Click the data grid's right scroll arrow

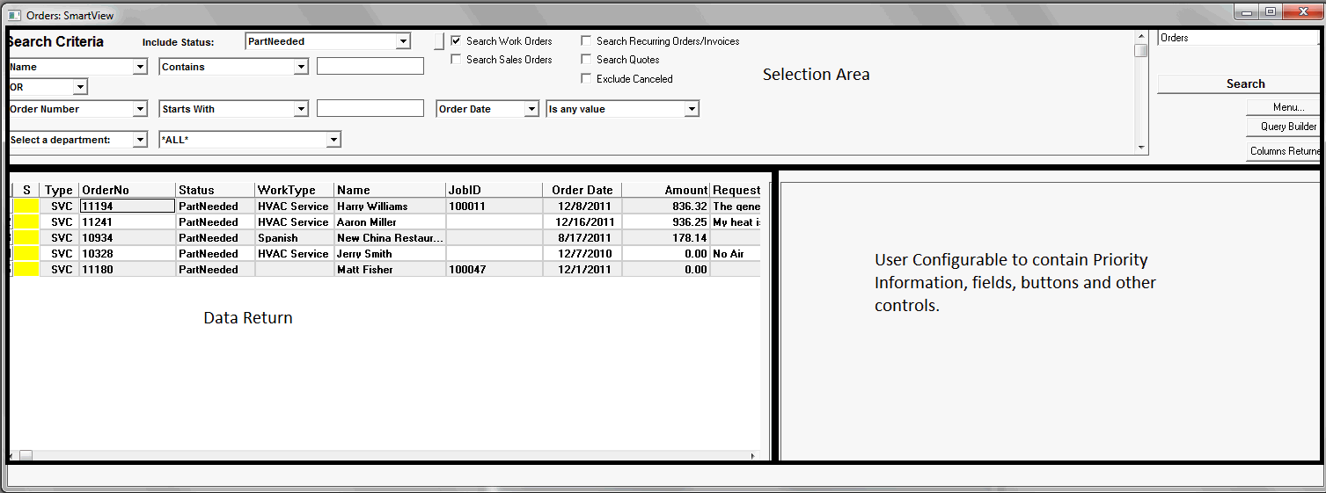tap(752, 456)
